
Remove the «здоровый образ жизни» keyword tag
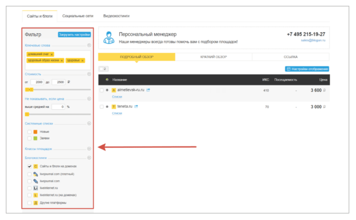click(x=62, y=60)
